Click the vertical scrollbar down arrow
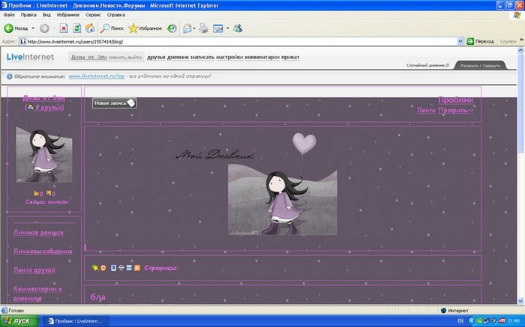 (520, 301)
